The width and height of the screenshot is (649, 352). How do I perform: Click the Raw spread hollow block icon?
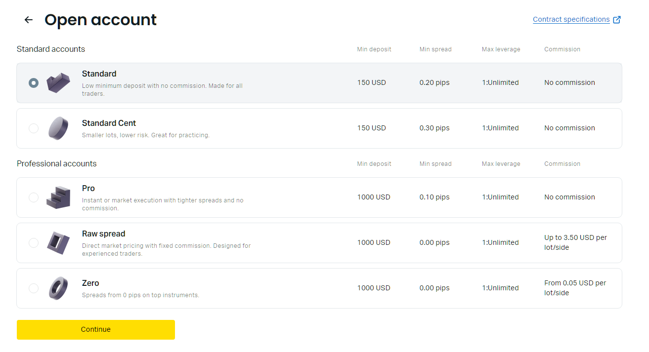click(x=58, y=243)
